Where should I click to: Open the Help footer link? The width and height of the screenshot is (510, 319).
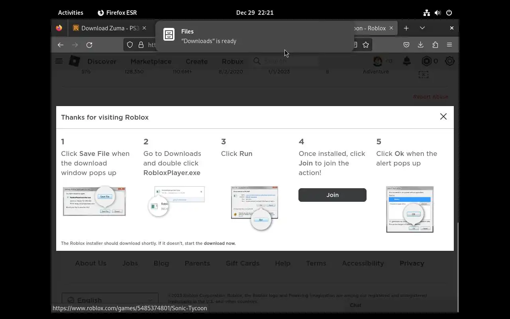282,263
